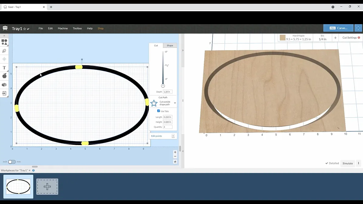Zoom in on the design canvas
This screenshot has height=204, width=363.
click(x=175, y=152)
